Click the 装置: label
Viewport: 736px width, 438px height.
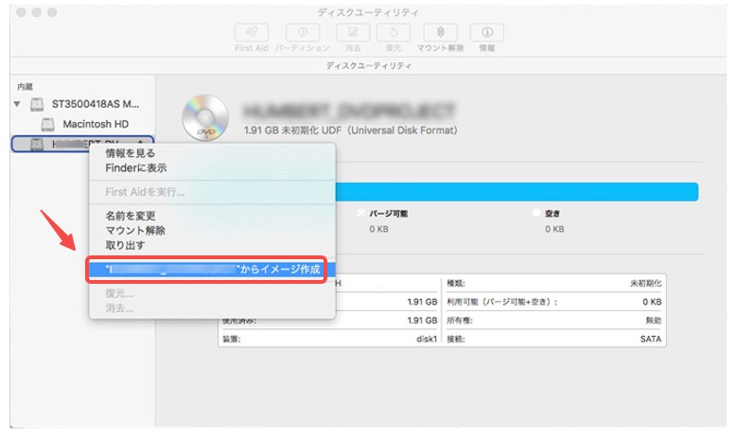[x=232, y=339]
